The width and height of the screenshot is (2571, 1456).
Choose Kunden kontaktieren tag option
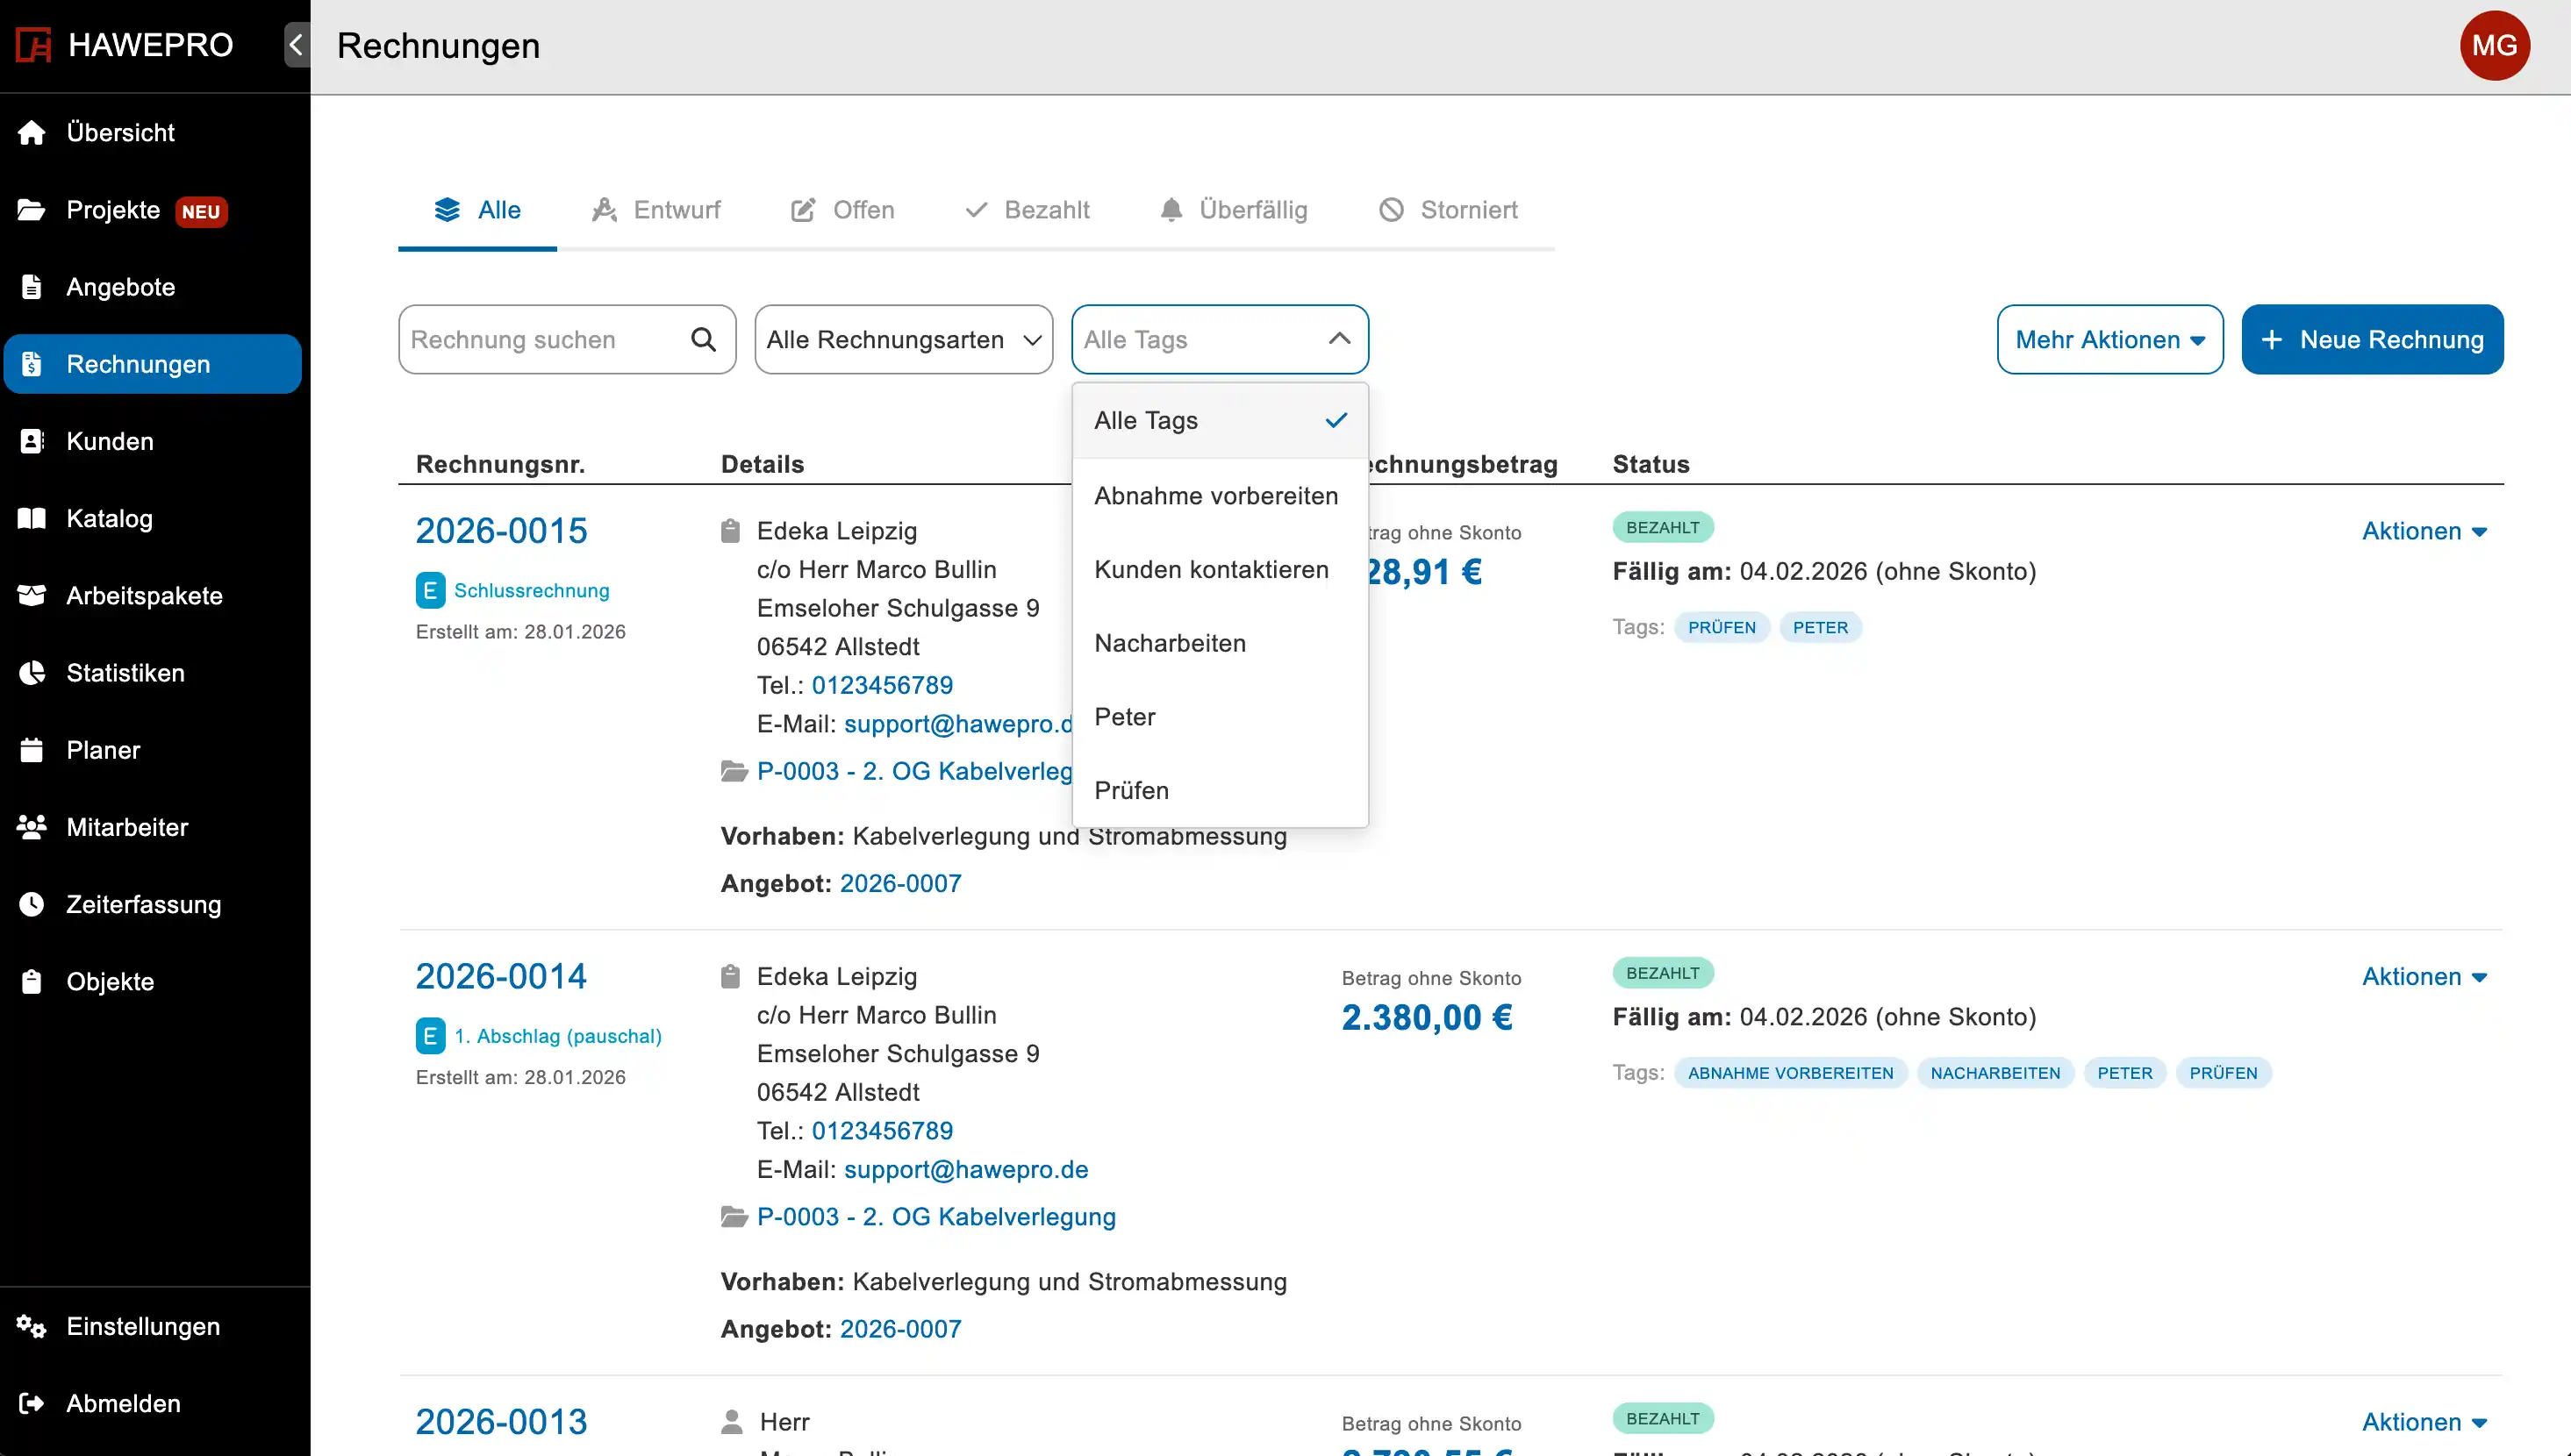pos(1210,570)
